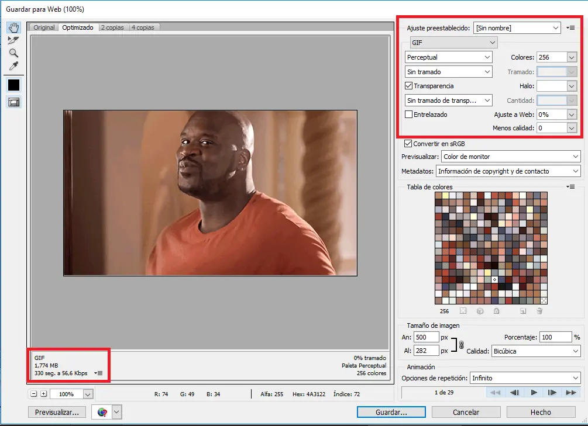
Task: Open the Tabla de colores panel menu
Action: (x=570, y=186)
